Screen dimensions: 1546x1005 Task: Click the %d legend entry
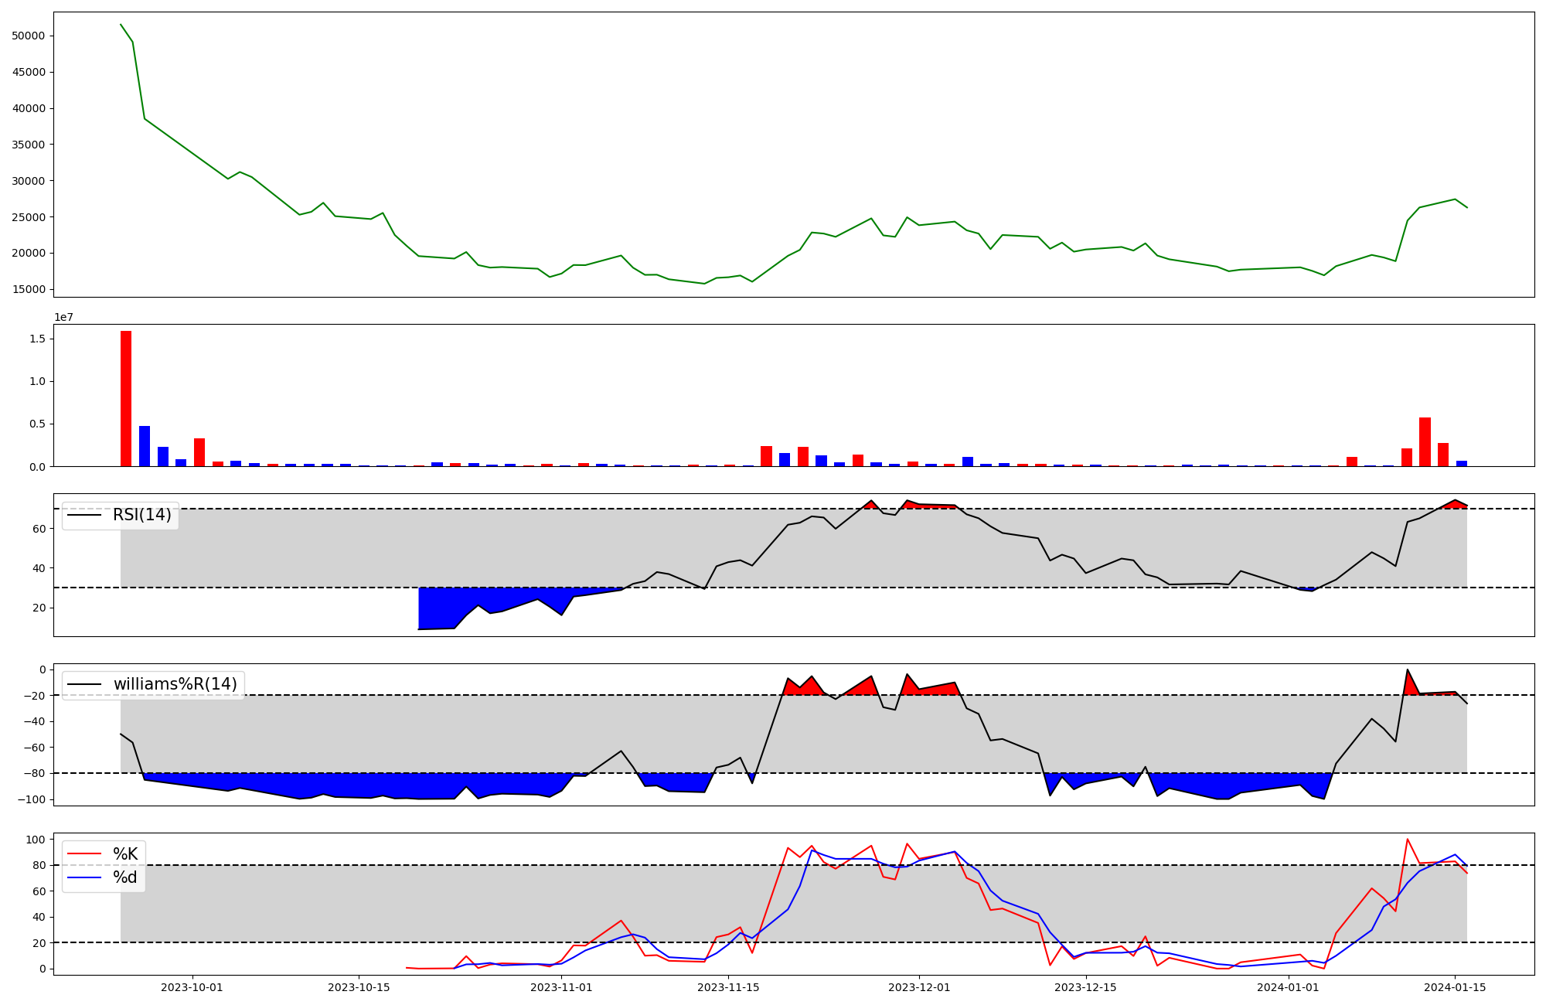pyautogui.click(x=124, y=877)
